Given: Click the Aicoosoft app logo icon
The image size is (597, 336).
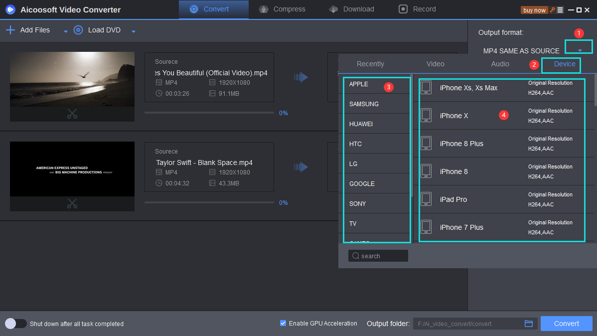Looking at the screenshot, I should tap(10, 9).
